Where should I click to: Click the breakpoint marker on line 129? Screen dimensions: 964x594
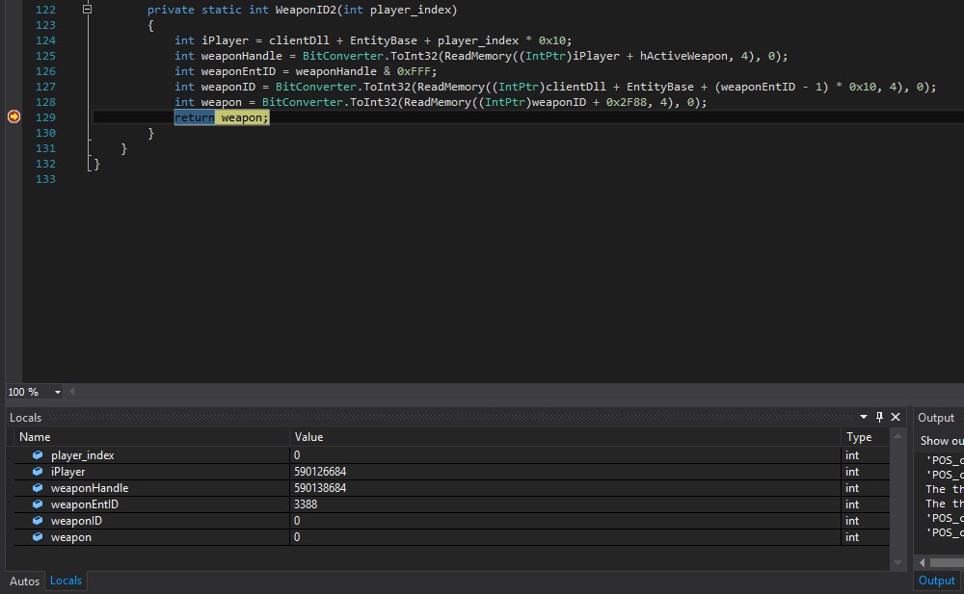13,116
